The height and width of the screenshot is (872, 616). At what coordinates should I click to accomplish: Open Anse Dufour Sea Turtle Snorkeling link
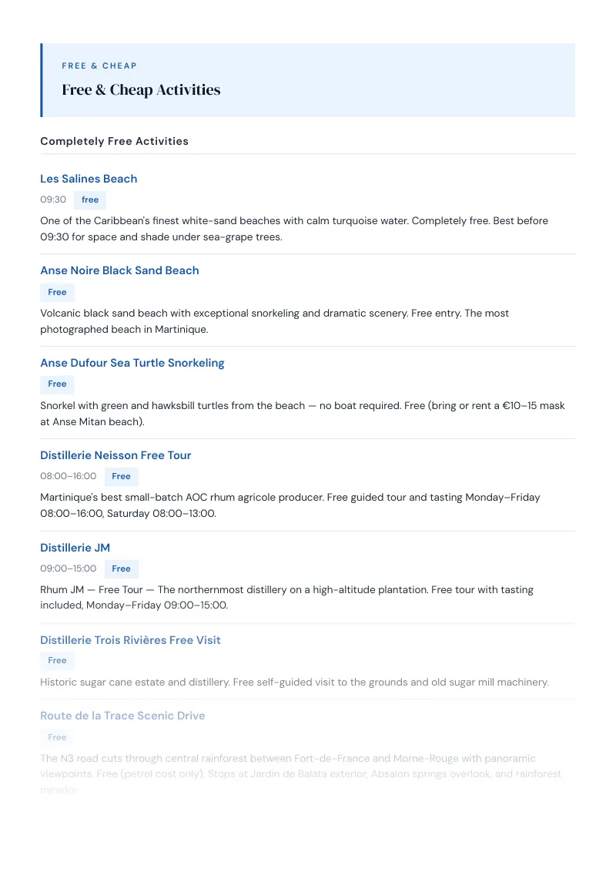tap(132, 363)
